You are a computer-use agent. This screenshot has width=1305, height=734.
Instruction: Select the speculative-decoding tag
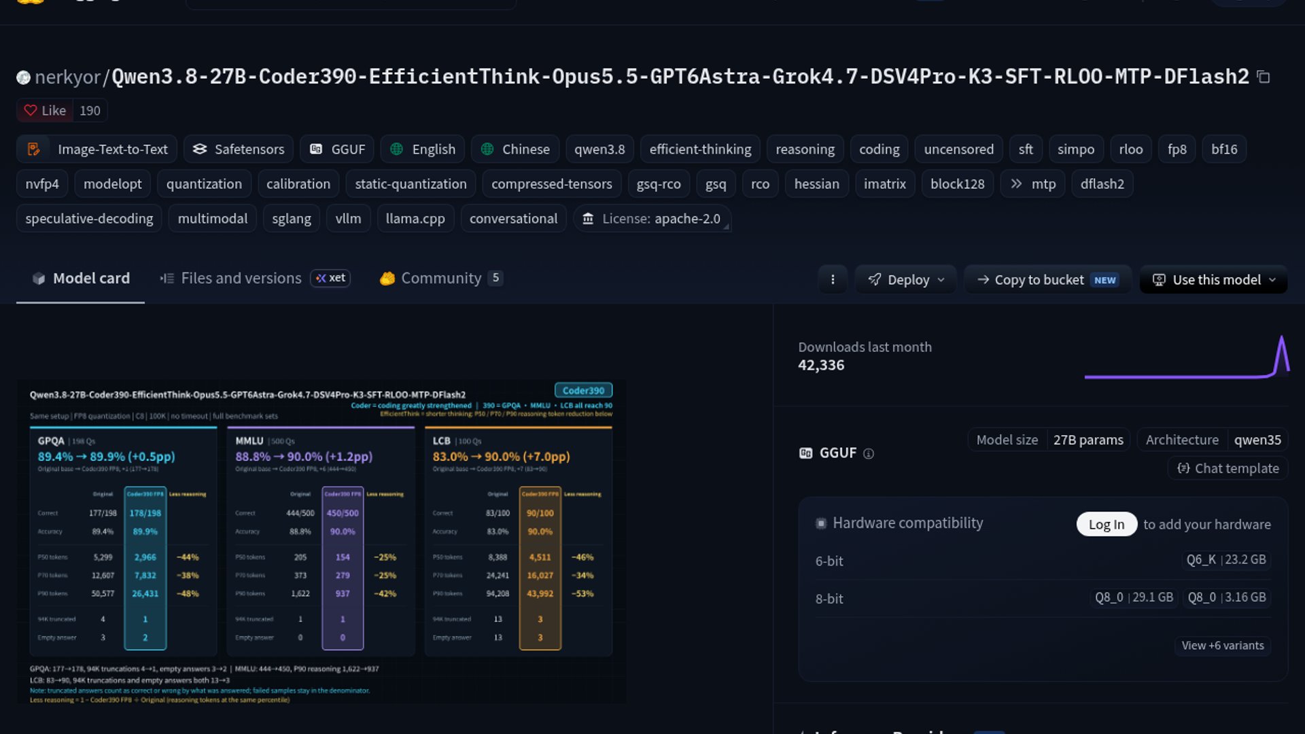89,218
